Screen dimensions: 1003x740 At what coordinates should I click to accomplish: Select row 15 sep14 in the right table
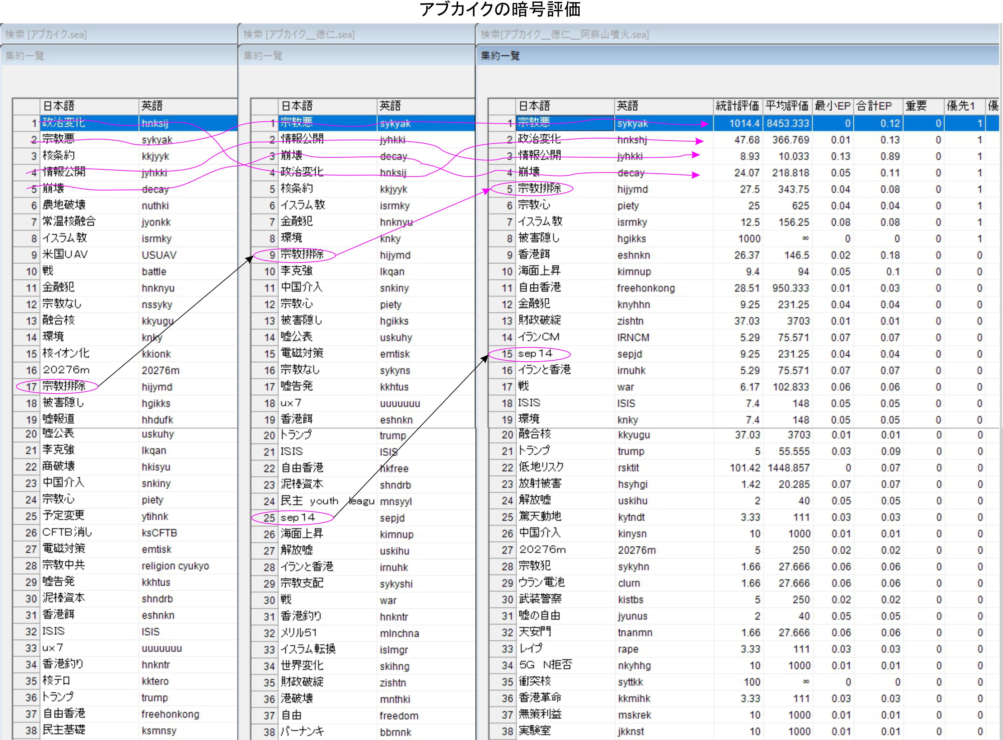535,354
